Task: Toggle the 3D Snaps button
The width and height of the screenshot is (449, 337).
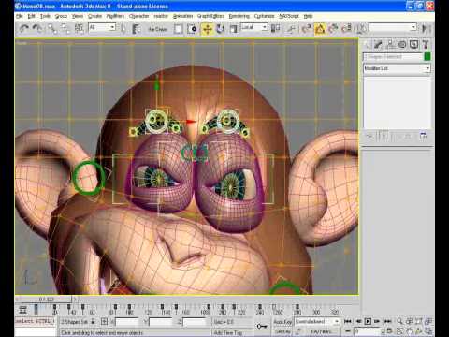Action: pos(306,29)
